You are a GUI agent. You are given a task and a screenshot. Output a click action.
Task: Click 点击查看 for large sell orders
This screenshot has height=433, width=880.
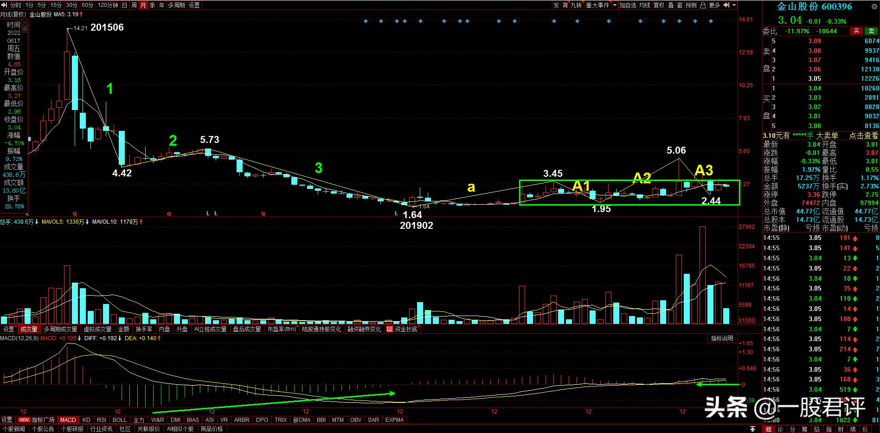pyautogui.click(x=864, y=136)
